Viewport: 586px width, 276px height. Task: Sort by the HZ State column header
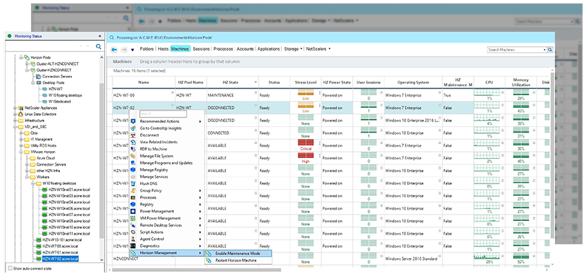tap(232, 82)
